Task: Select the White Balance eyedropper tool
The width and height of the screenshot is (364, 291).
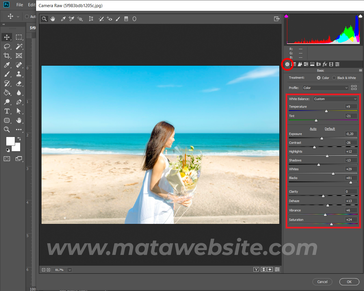Action: coord(63,19)
